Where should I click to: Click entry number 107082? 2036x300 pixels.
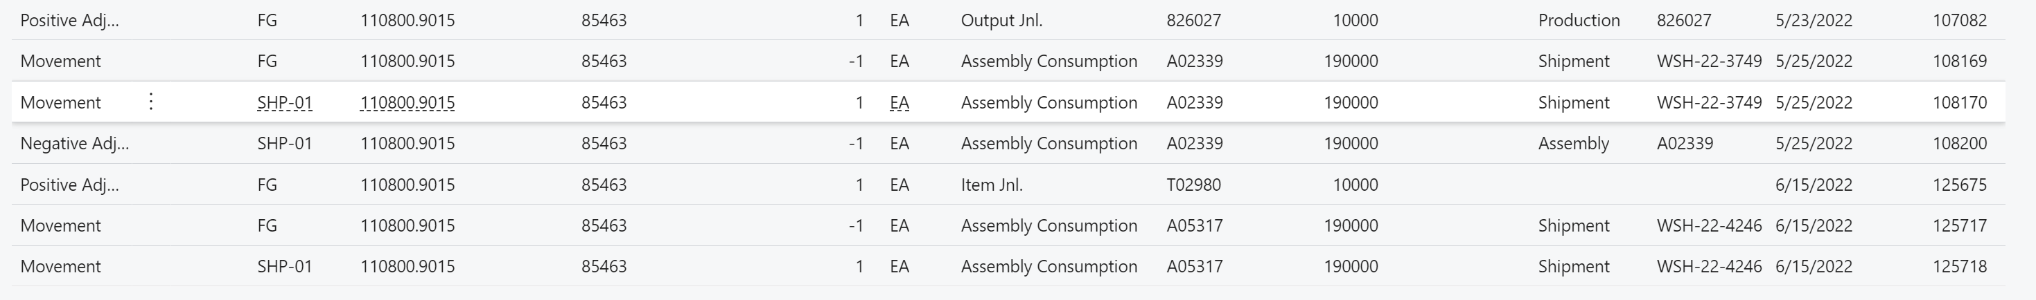point(1959,21)
